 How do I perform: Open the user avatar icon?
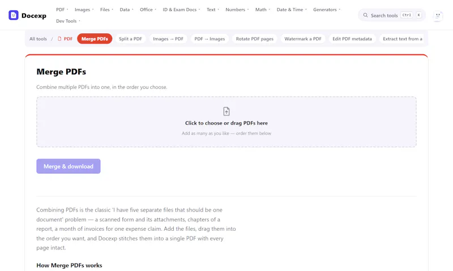tap(438, 15)
